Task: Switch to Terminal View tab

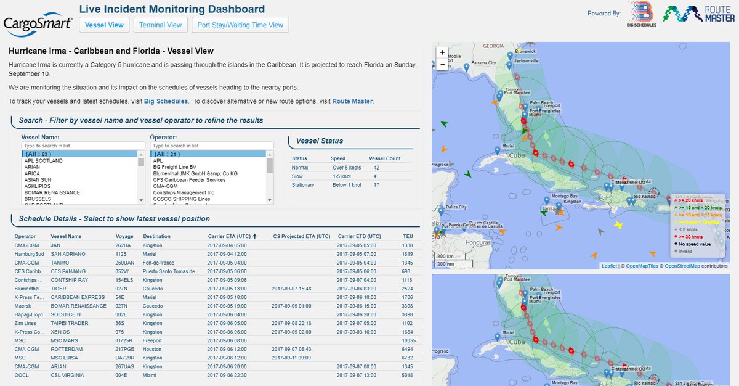Action: (x=160, y=25)
